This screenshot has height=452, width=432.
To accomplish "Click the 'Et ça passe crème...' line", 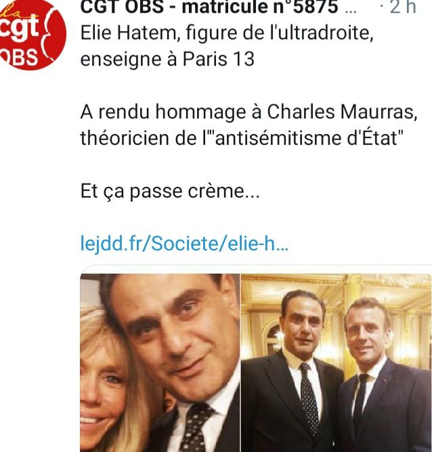I will point(170,191).
